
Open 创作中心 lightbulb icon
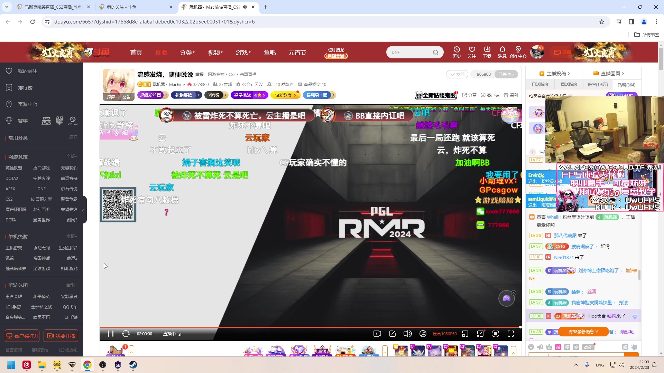[518, 52]
